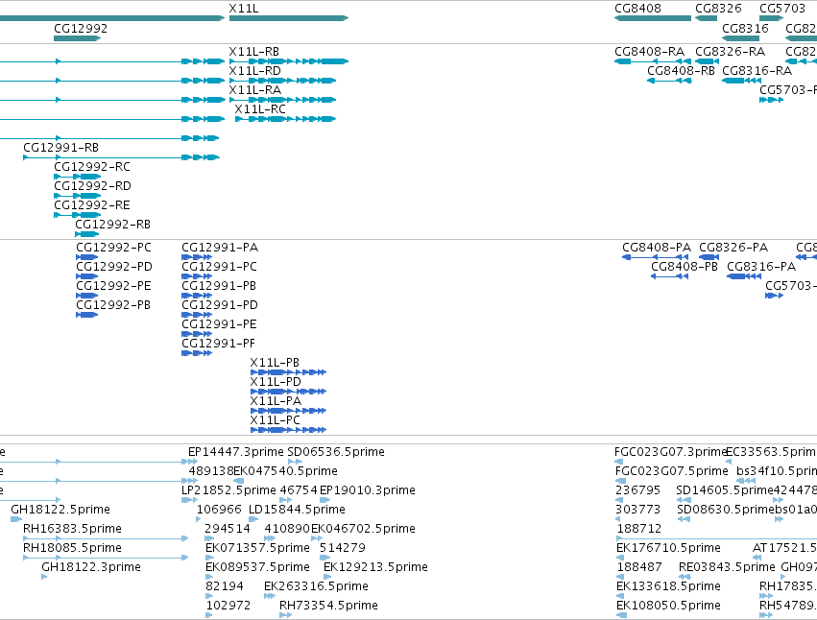Open the CG12991-PA protein label
817x620 pixels.
click(x=220, y=247)
